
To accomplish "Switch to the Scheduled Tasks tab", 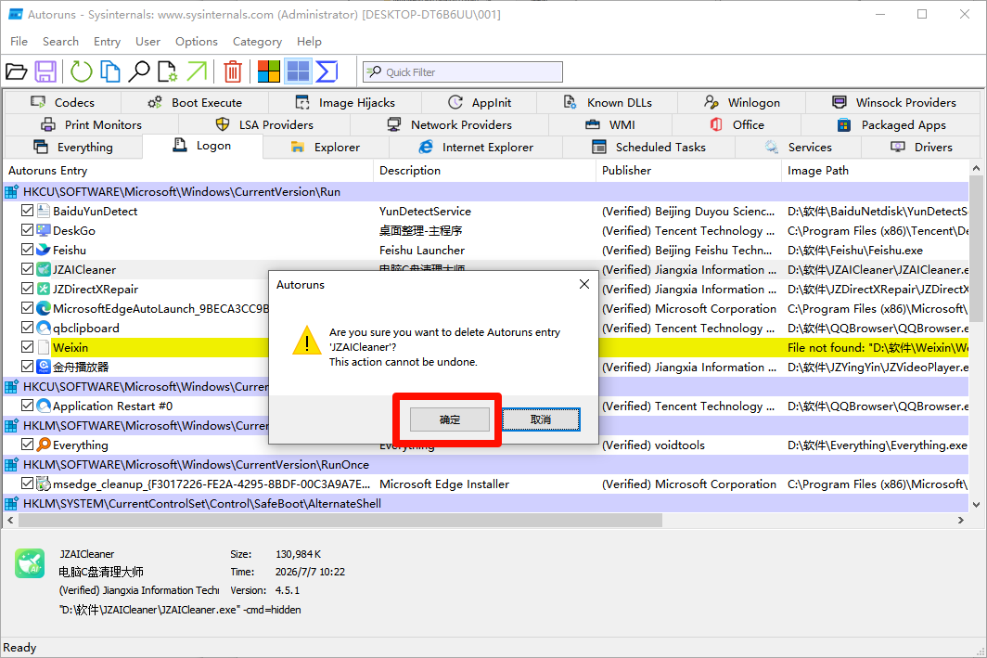I will point(648,148).
